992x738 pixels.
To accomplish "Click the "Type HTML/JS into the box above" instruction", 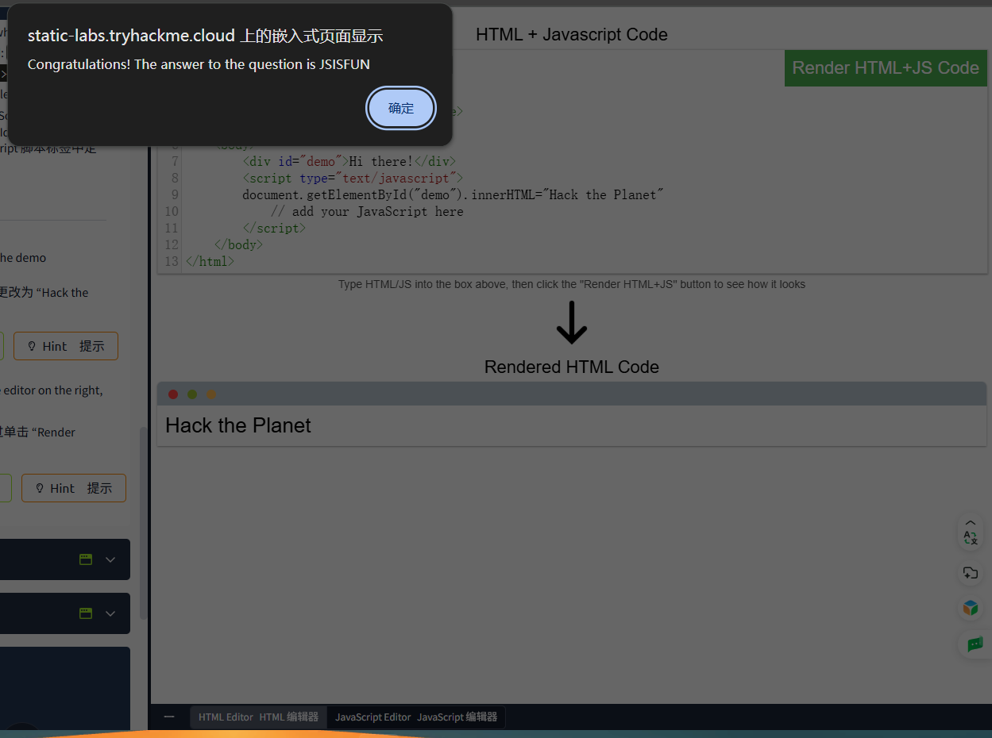I will [x=572, y=284].
